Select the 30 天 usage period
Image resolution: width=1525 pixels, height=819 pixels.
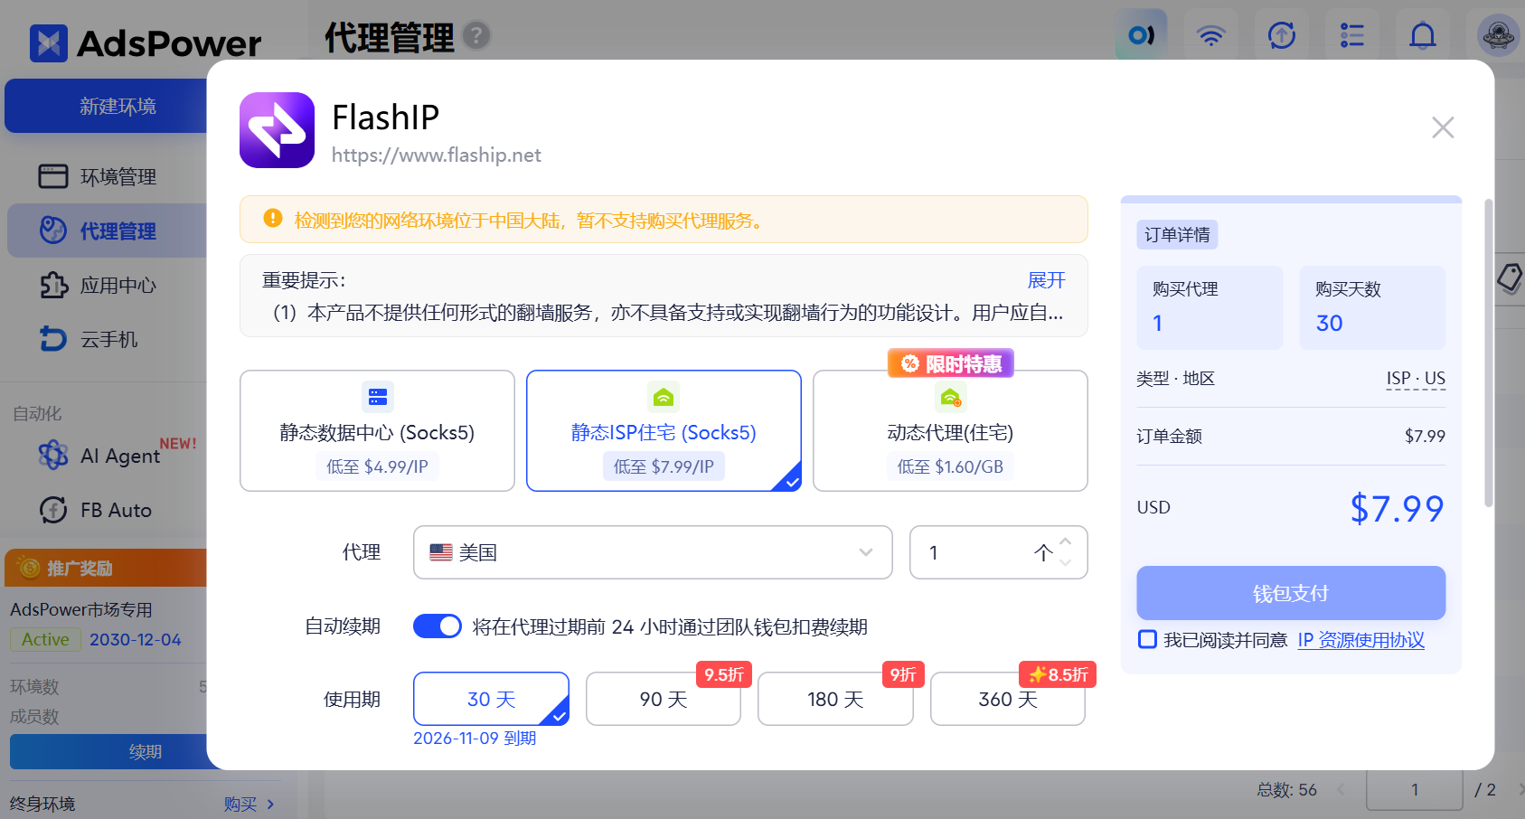[x=491, y=699]
